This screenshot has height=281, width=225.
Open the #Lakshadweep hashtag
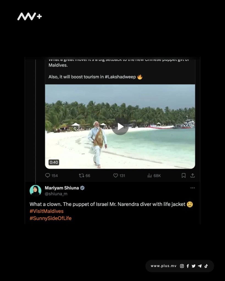click(x=120, y=77)
